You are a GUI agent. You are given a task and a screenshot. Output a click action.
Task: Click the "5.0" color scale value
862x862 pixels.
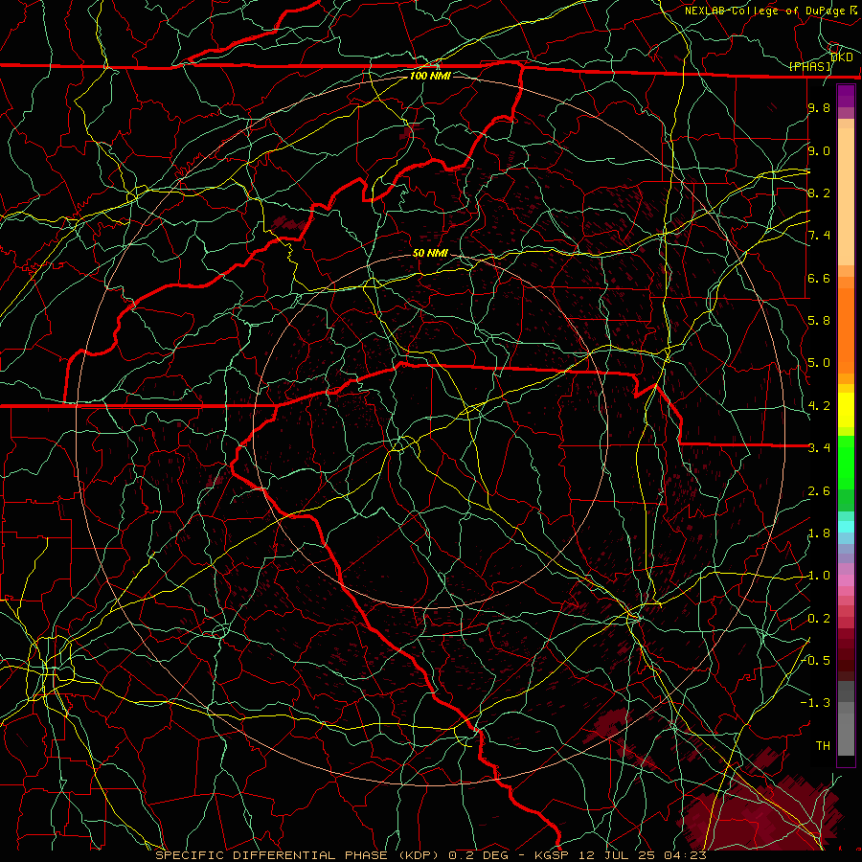tap(819, 363)
